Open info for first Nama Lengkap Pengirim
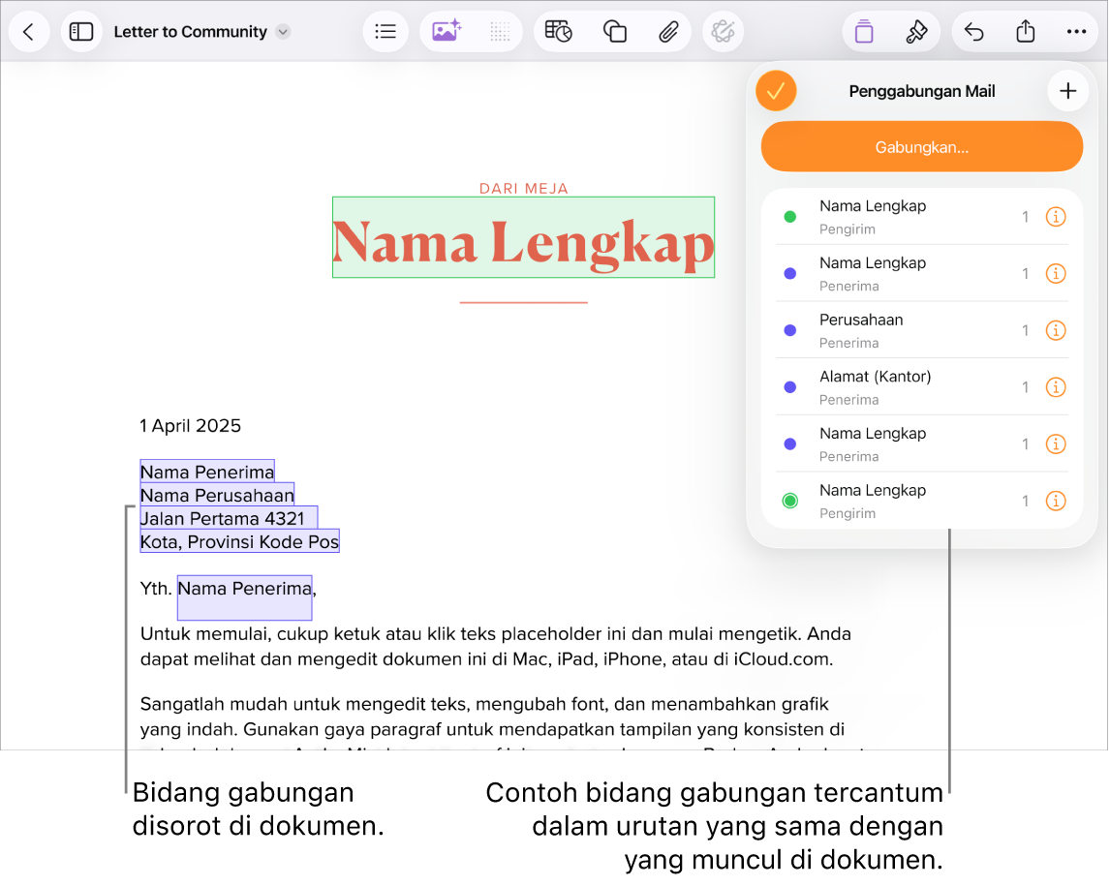Image resolution: width=1110 pixels, height=886 pixels. (1056, 217)
